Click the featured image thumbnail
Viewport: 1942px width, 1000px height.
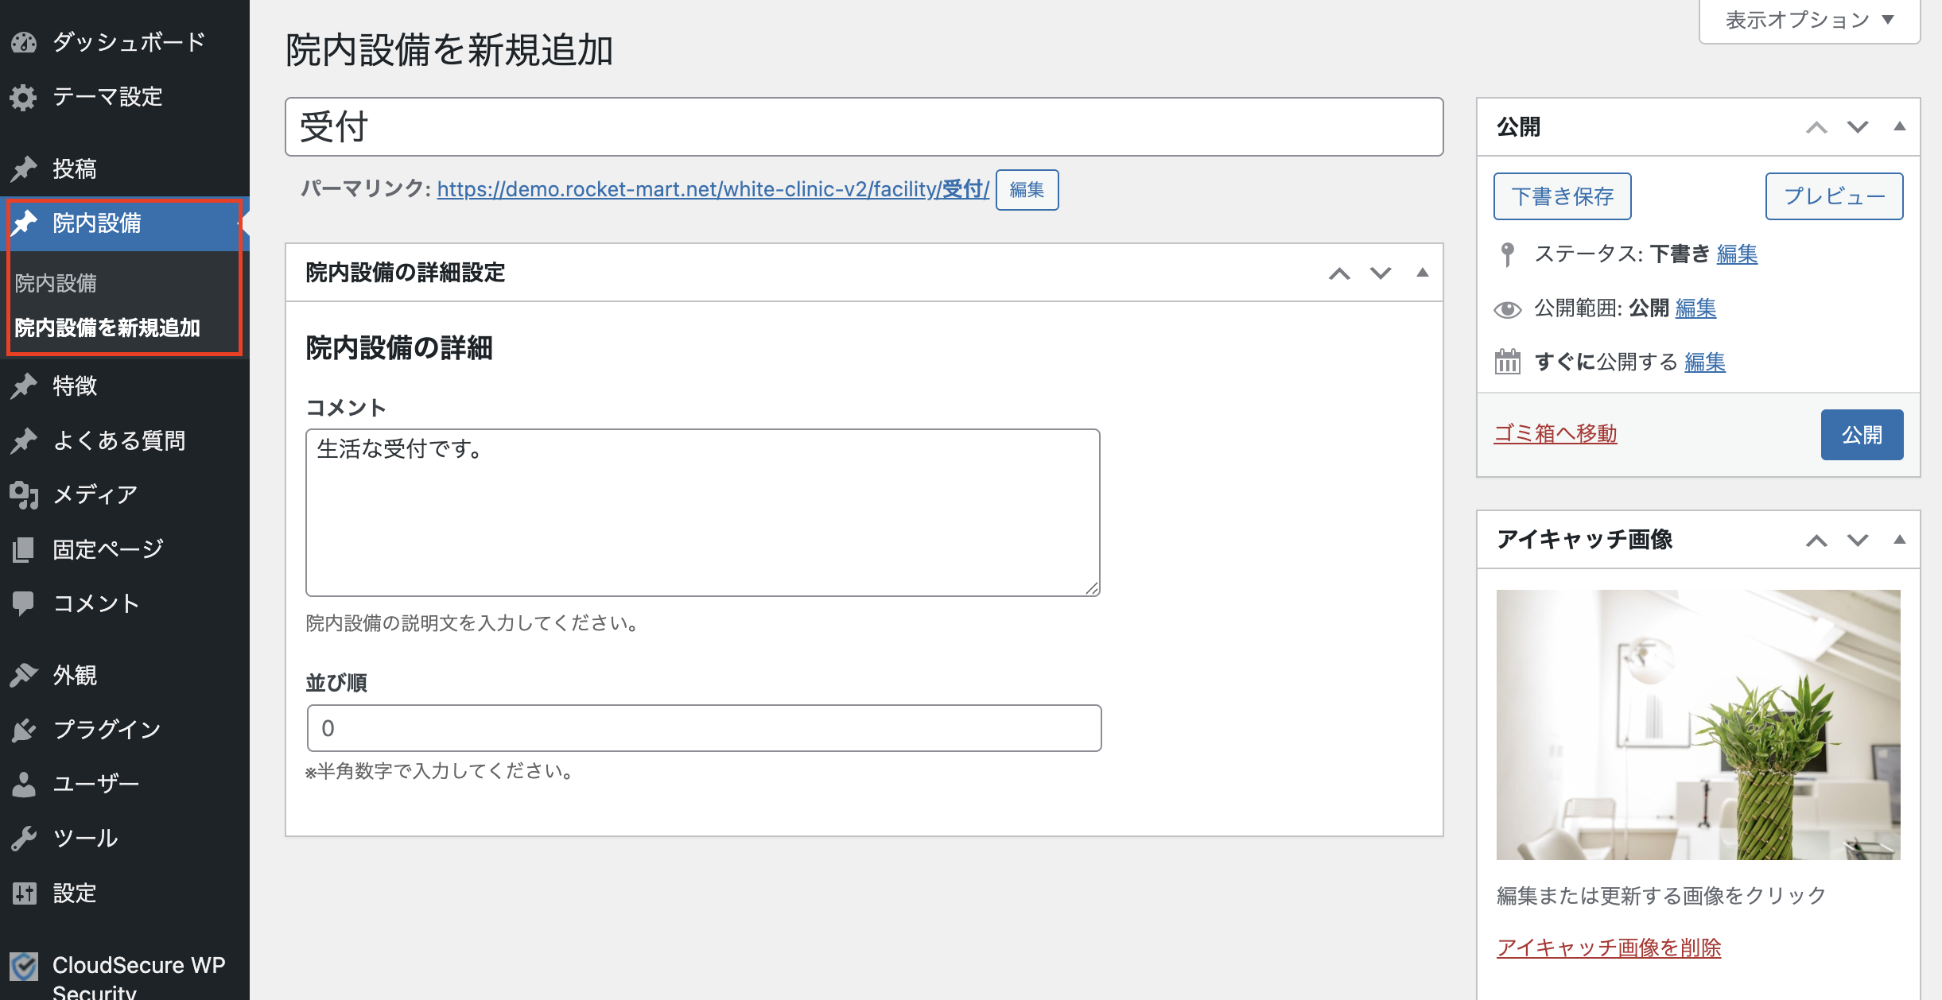click(x=1698, y=724)
